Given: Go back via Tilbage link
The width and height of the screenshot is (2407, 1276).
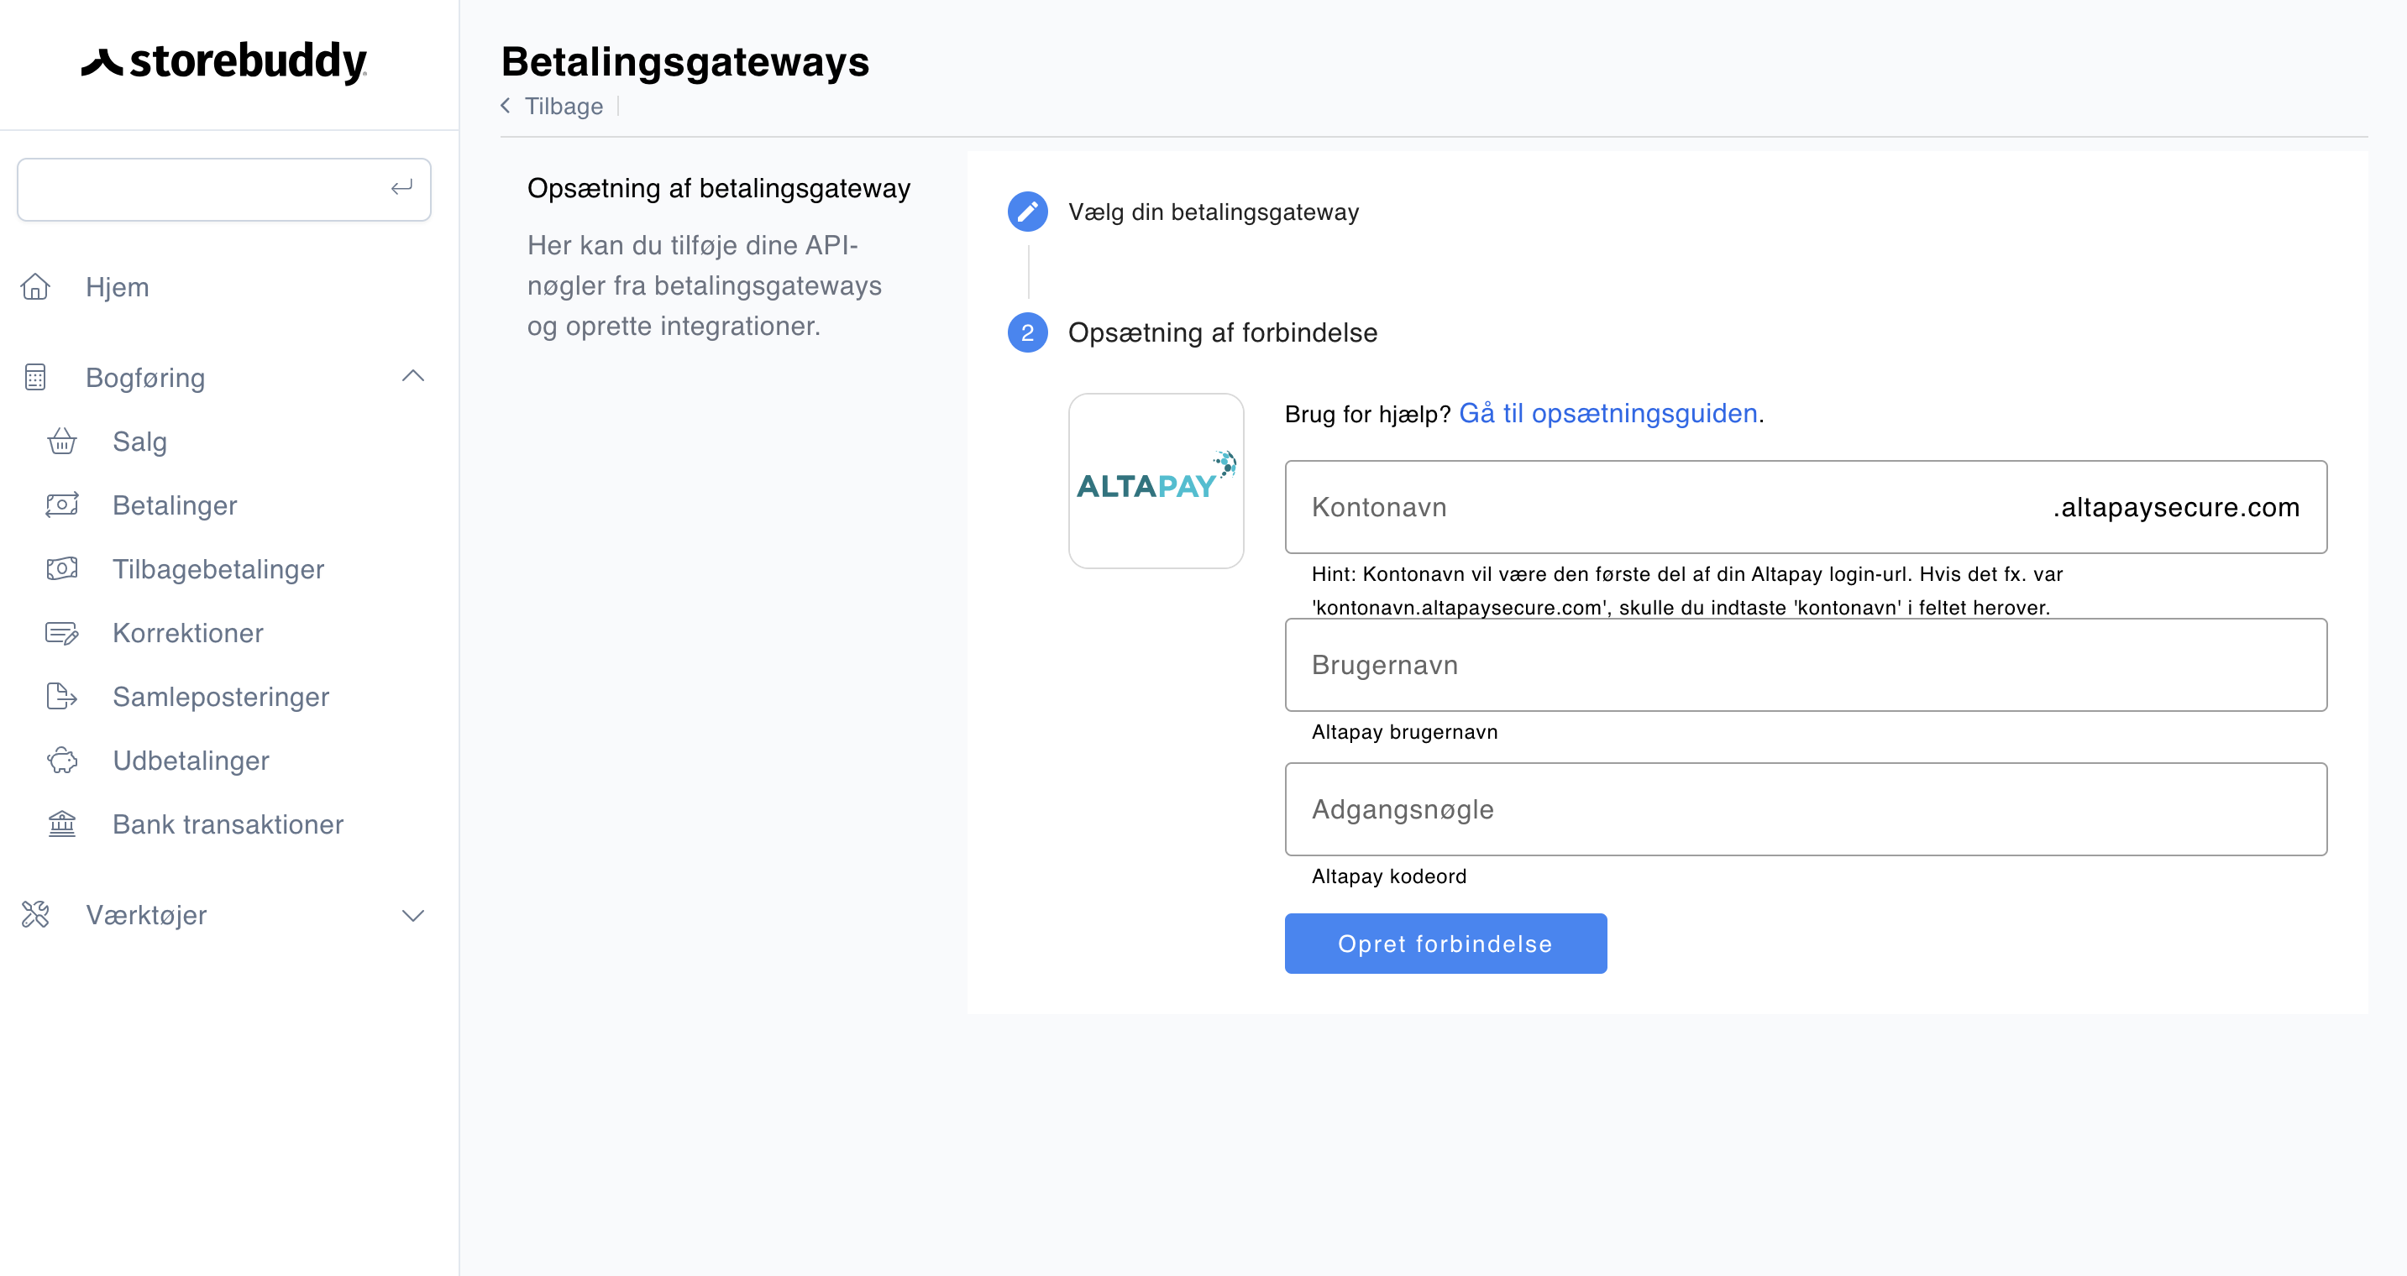Looking at the screenshot, I should 563,107.
